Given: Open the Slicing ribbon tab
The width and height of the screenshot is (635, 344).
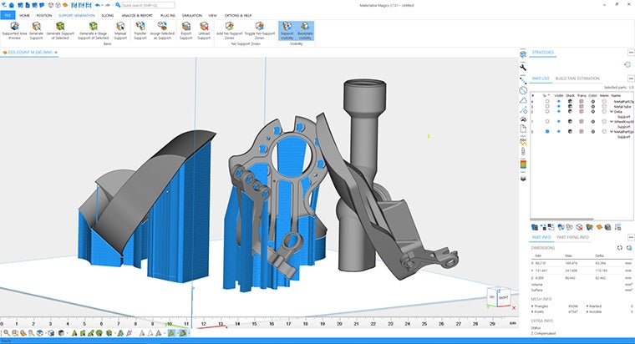Looking at the screenshot, I should [107, 15].
